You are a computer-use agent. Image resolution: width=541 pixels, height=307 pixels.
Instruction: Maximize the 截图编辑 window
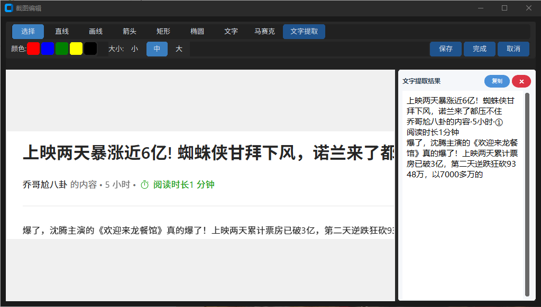click(x=505, y=8)
